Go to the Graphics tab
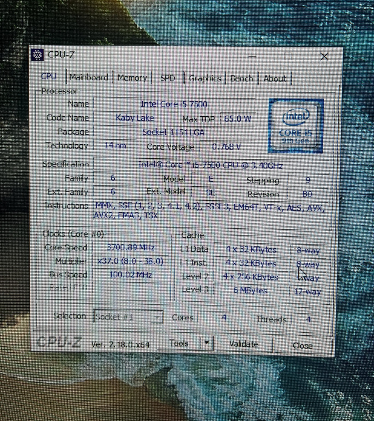Screen dimensions: 374x421 pos(205,78)
